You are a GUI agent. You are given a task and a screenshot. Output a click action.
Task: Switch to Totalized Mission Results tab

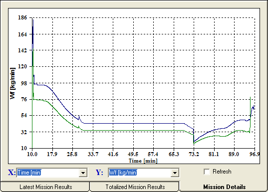click(x=135, y=187)
